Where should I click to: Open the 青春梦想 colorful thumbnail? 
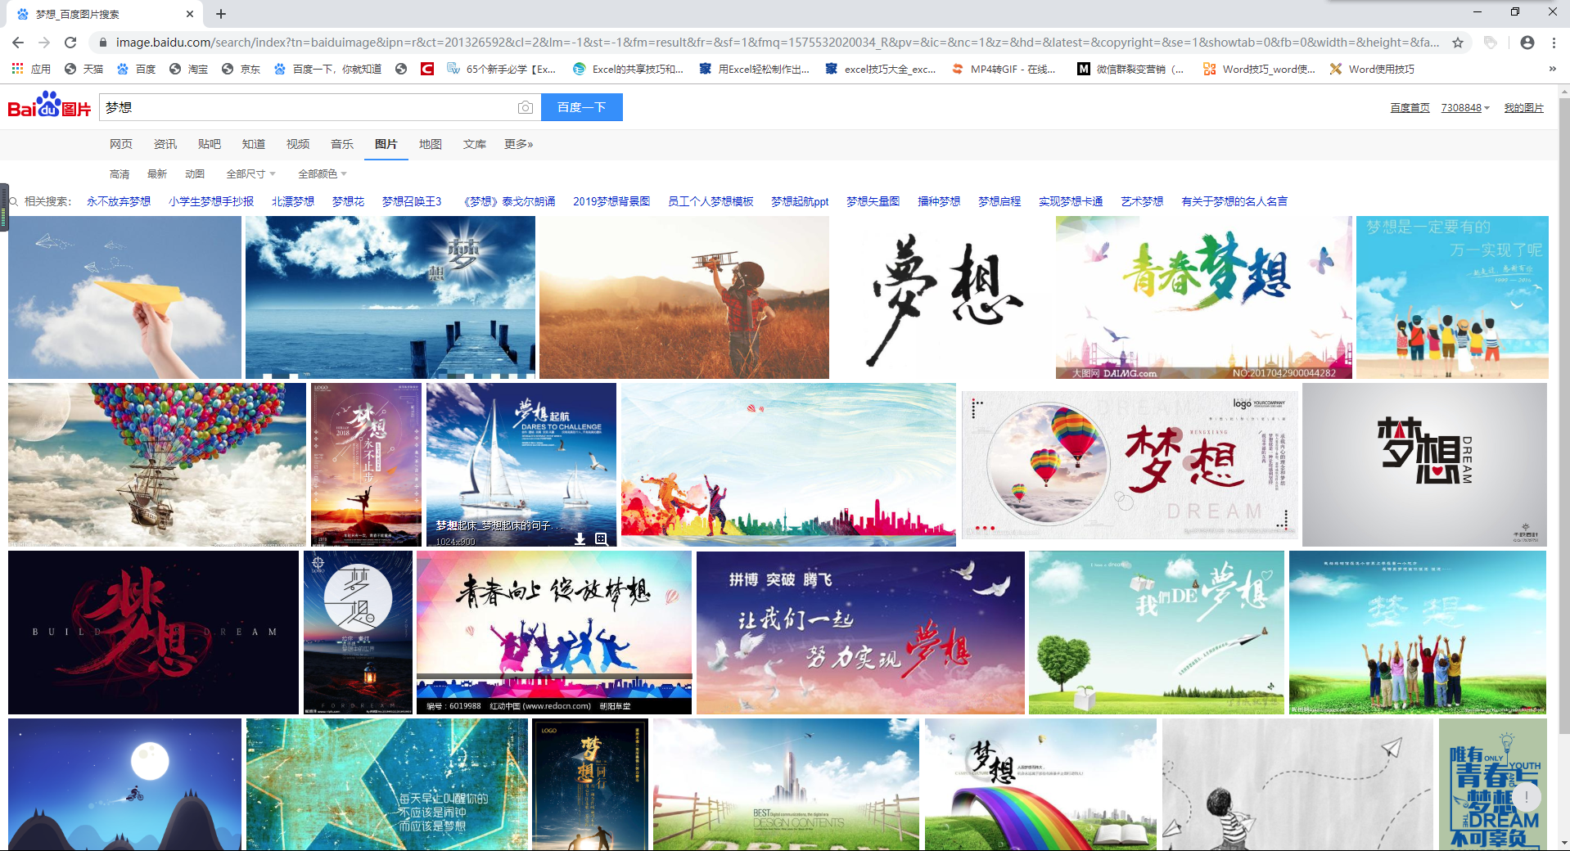(x=1203, y=297)
